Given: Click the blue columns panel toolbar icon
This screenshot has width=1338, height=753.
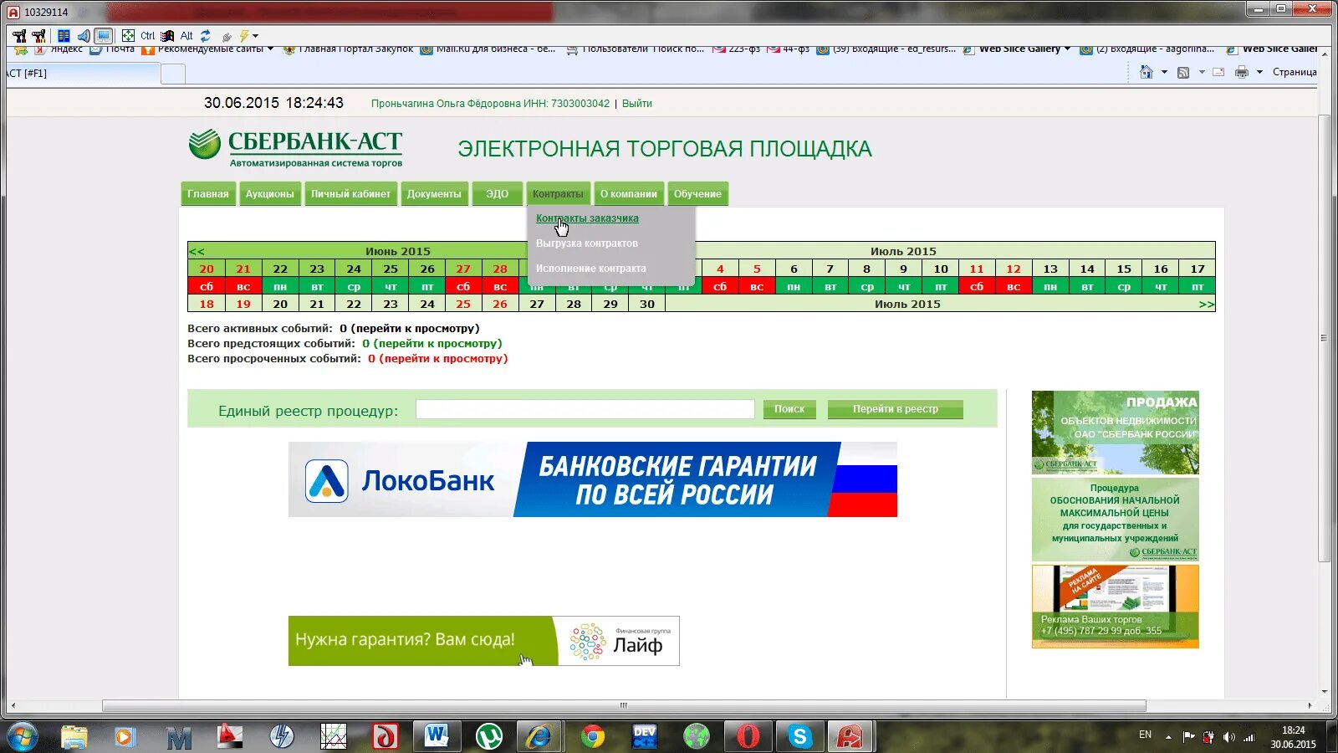Looking at the screenshot, I should [x=64, y=36].
